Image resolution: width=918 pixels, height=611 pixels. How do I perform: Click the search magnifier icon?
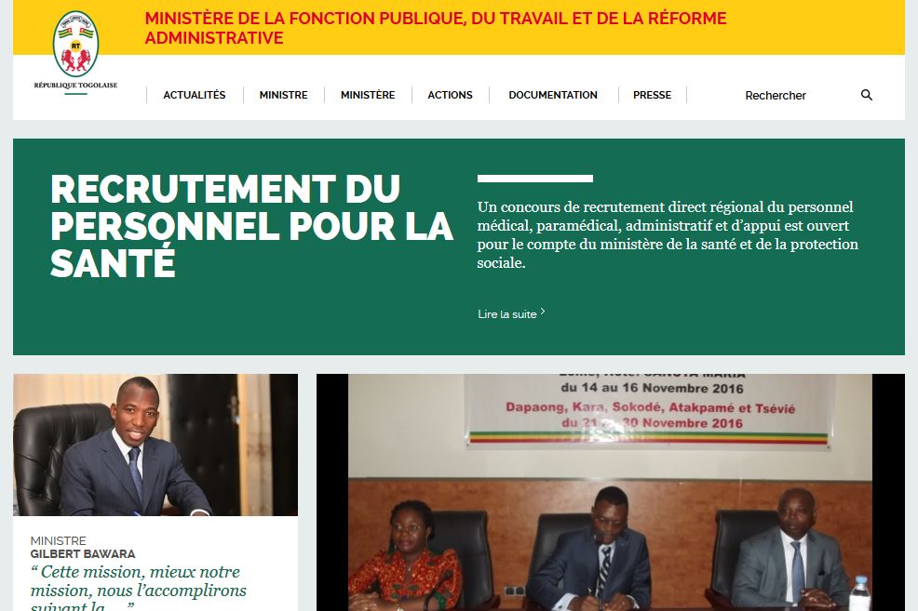point(867,95)
